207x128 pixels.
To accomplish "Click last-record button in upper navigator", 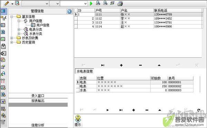I will click(x=103, y=65).
